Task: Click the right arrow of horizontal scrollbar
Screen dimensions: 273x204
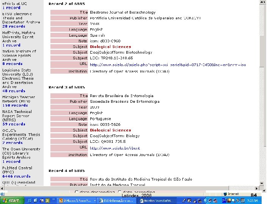Action: pos(256,188)
